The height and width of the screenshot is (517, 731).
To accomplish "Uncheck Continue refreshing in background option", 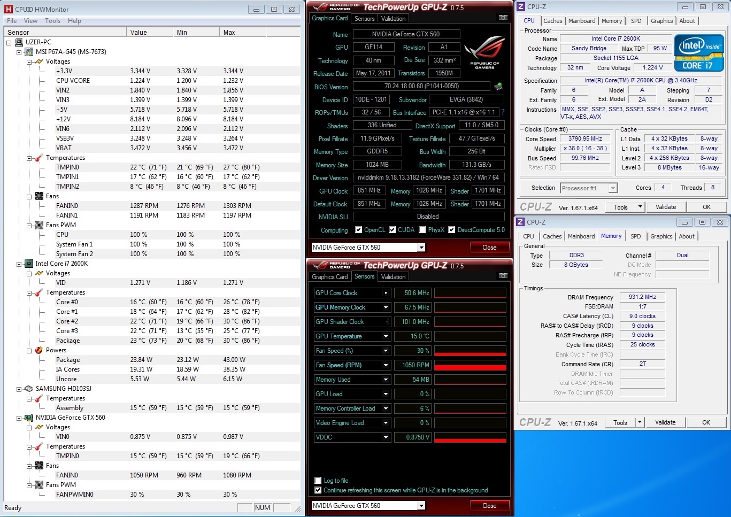I will coord(318,490).
